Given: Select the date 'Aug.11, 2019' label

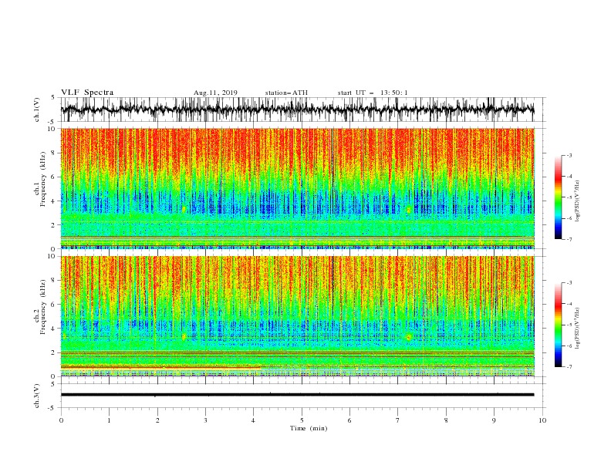Looking at the screenshot, I should click(x=215, y=93).
